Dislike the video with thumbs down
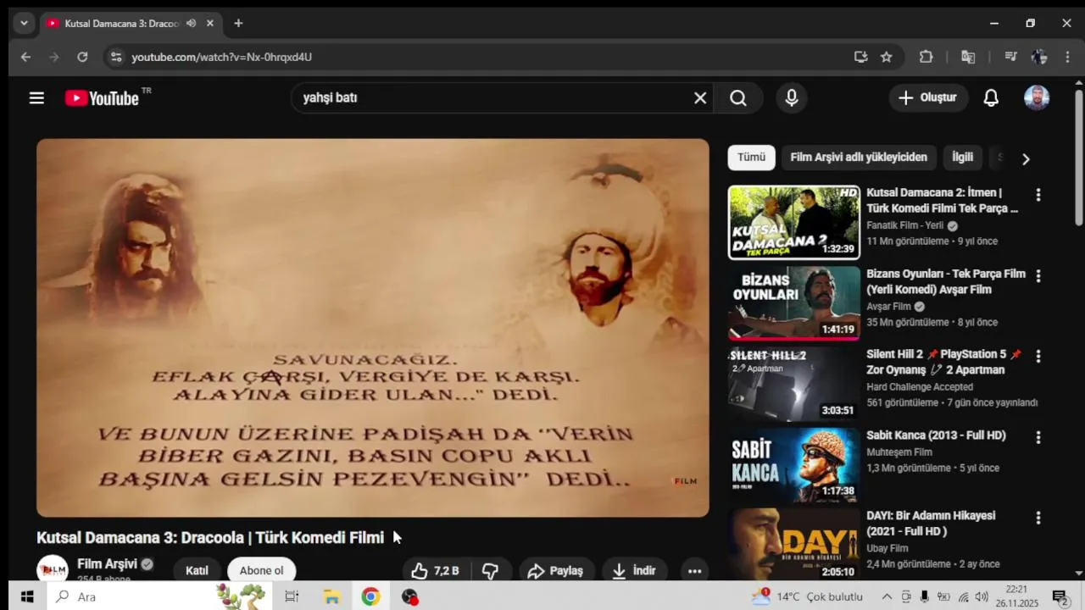Screen dimensions: 1085x610 (490, 570)
